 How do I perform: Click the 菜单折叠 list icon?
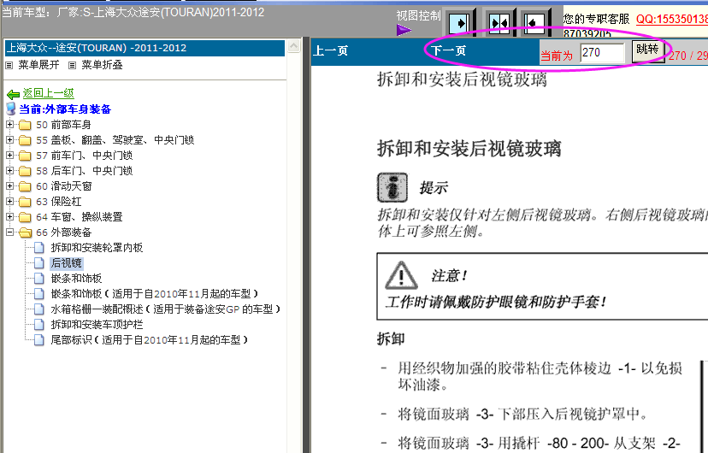[72, 66]
